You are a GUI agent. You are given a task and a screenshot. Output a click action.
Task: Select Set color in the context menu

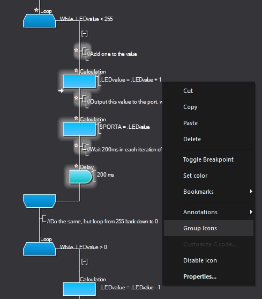click(x=209, y=176)
